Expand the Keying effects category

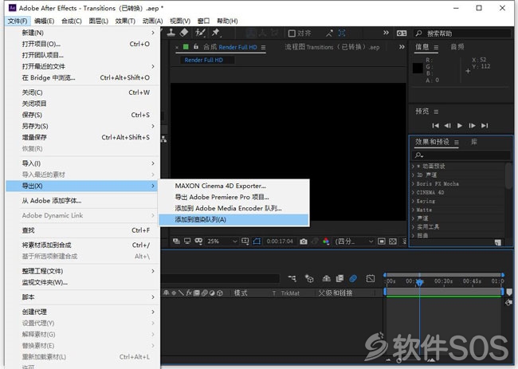coord(413,201)
